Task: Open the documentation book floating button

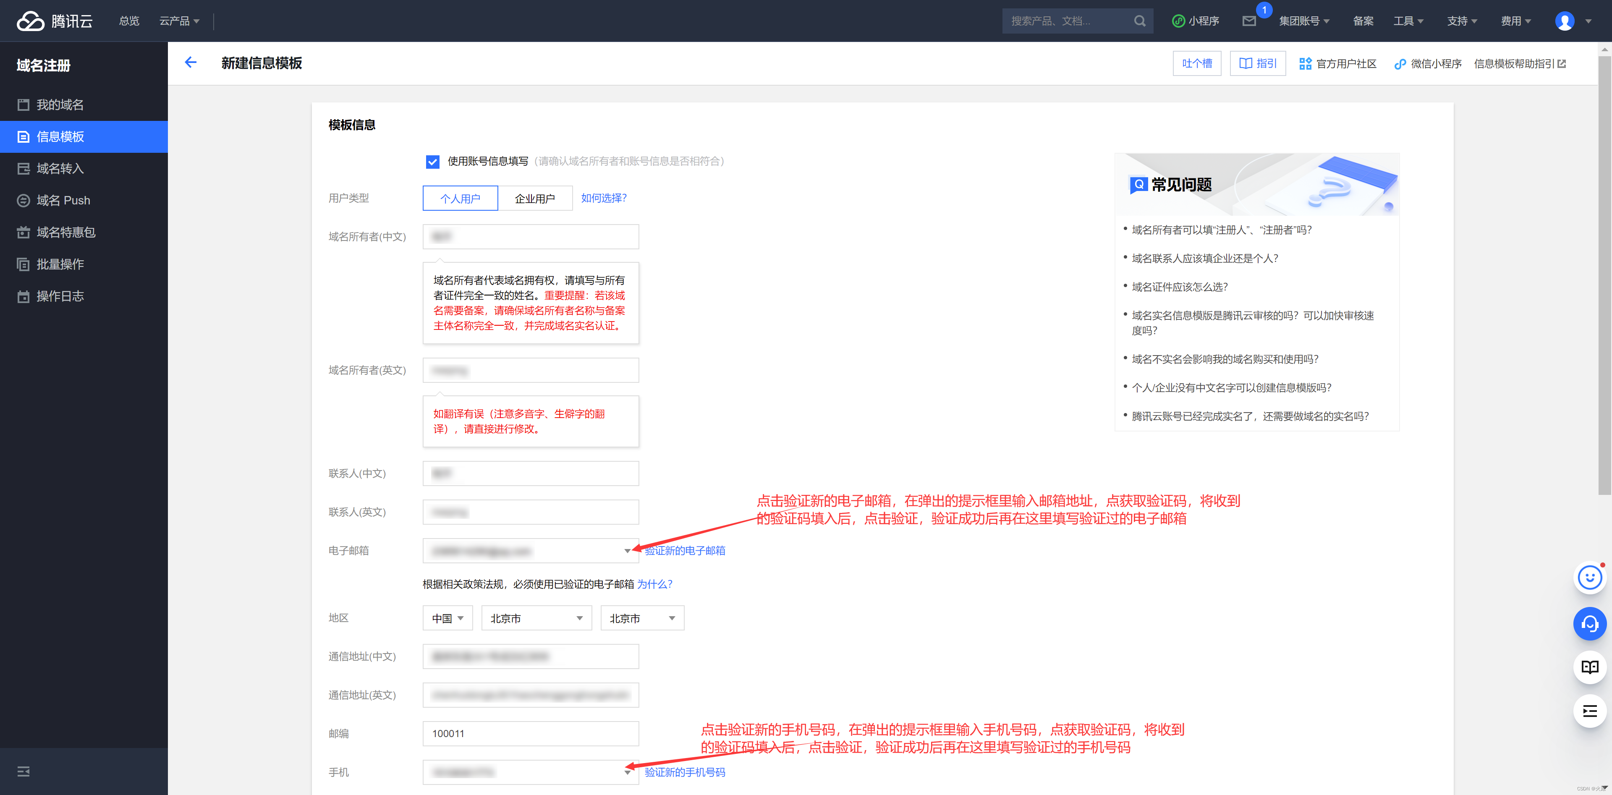Action: coord(1589,667)
